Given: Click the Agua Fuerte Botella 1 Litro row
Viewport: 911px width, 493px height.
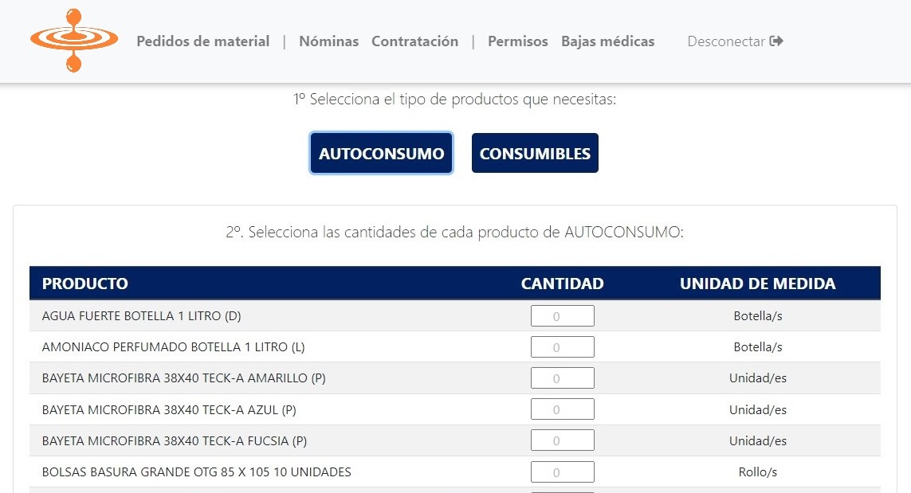Looking at the screenshot, I should 455,316.
